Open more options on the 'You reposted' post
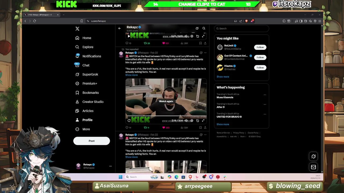 tap(205, 53)
